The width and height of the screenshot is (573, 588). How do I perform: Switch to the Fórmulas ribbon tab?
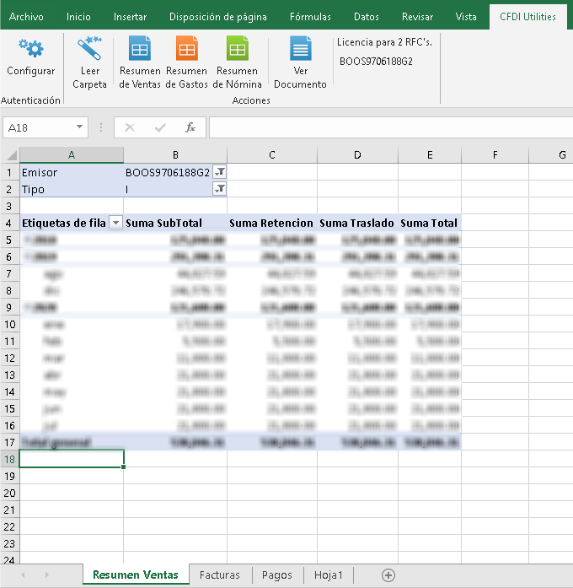[x=310, y=16]
